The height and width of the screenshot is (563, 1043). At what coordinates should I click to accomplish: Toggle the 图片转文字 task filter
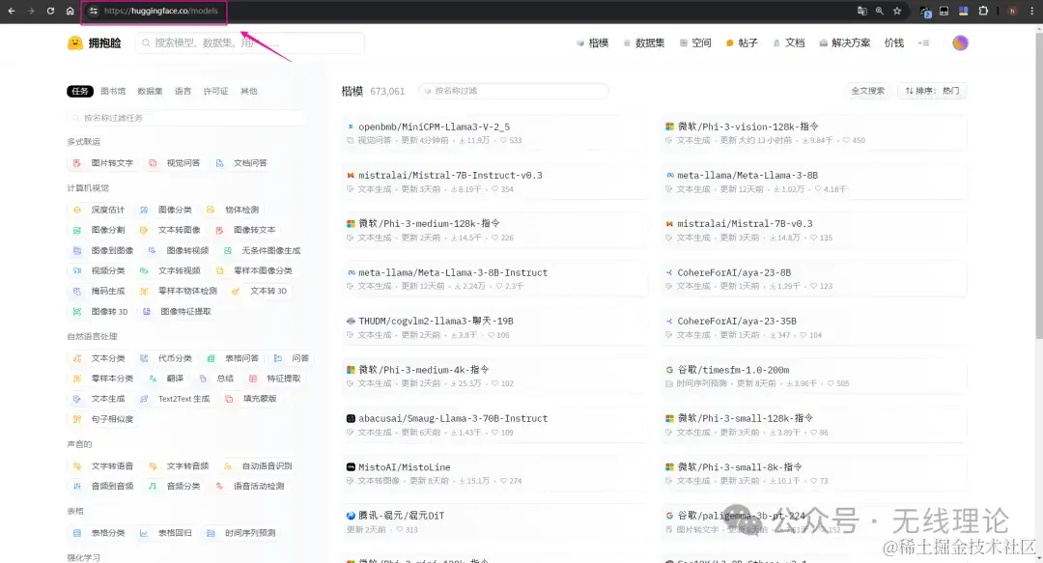coord(103,163)
